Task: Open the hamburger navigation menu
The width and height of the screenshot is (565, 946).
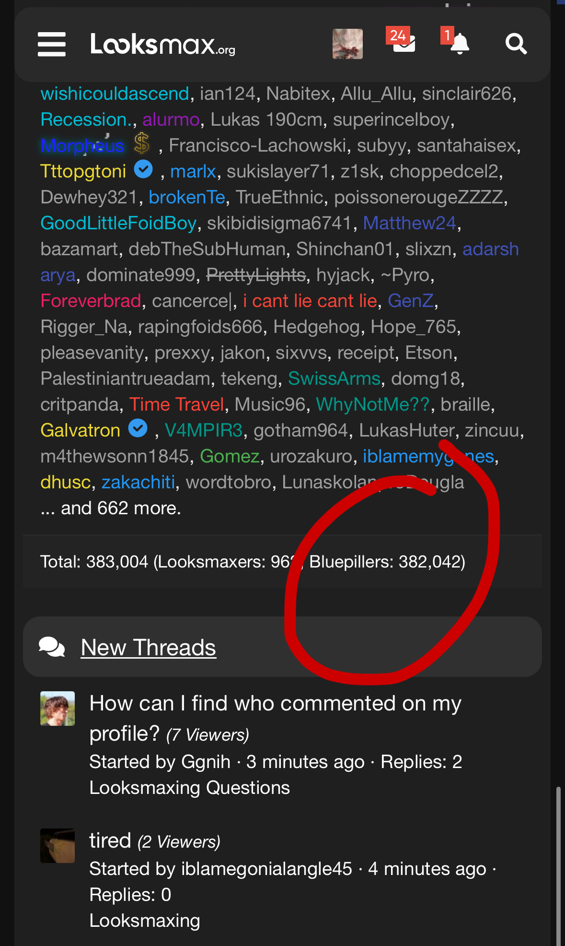Action: click(x=52, y=44)
